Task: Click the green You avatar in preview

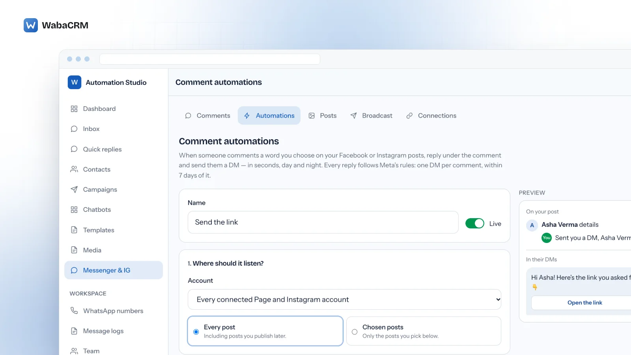Action: pyautogui.click(x=547, y=238)
